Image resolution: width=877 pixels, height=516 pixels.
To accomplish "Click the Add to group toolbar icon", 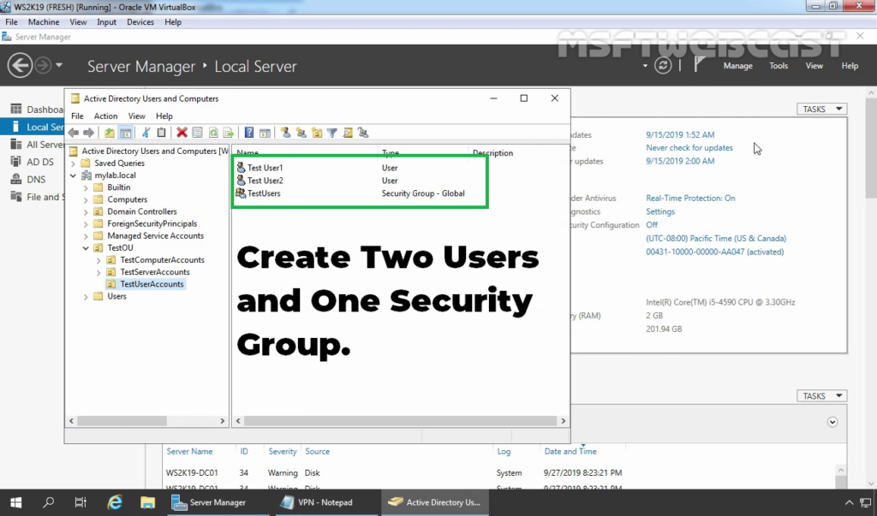I will pyautogui.click(x=363, y=133).
